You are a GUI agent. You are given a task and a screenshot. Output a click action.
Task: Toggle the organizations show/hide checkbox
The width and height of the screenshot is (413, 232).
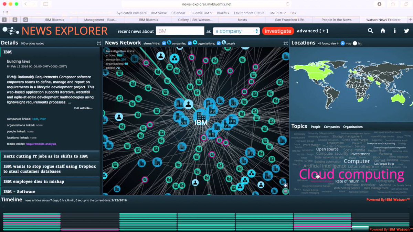(x=190, y=43)
